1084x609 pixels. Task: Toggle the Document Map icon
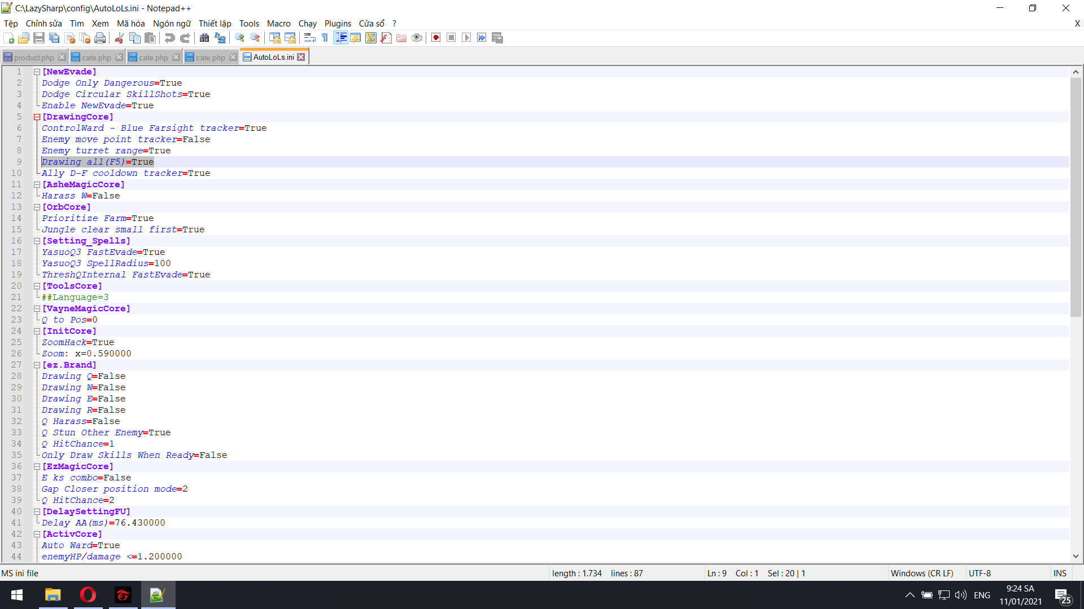[x=371, y=38]
